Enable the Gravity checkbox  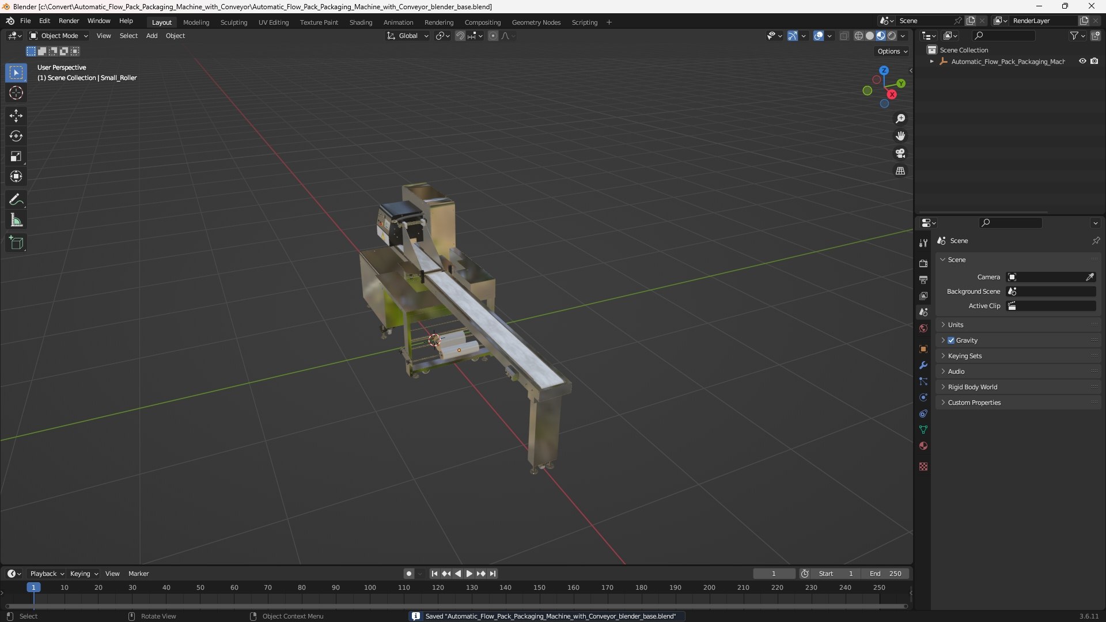click(x=951, y=340)
